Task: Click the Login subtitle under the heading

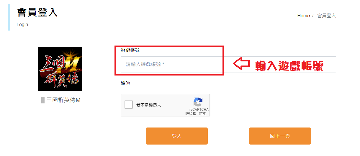Action: pyautogui.click(x=22, y=25)
